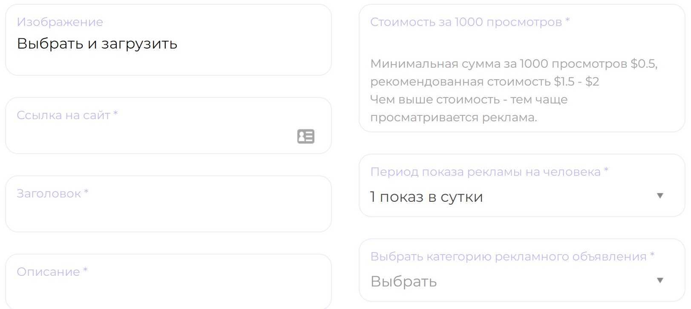
Task: Click the Минимальная сумма за 1000 просмотров hint
Action: 514,64
